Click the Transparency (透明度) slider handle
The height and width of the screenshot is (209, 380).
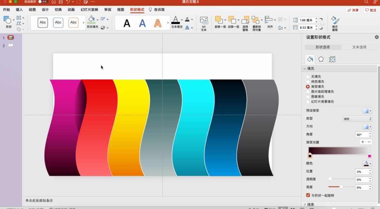click(x=330, y=179)
